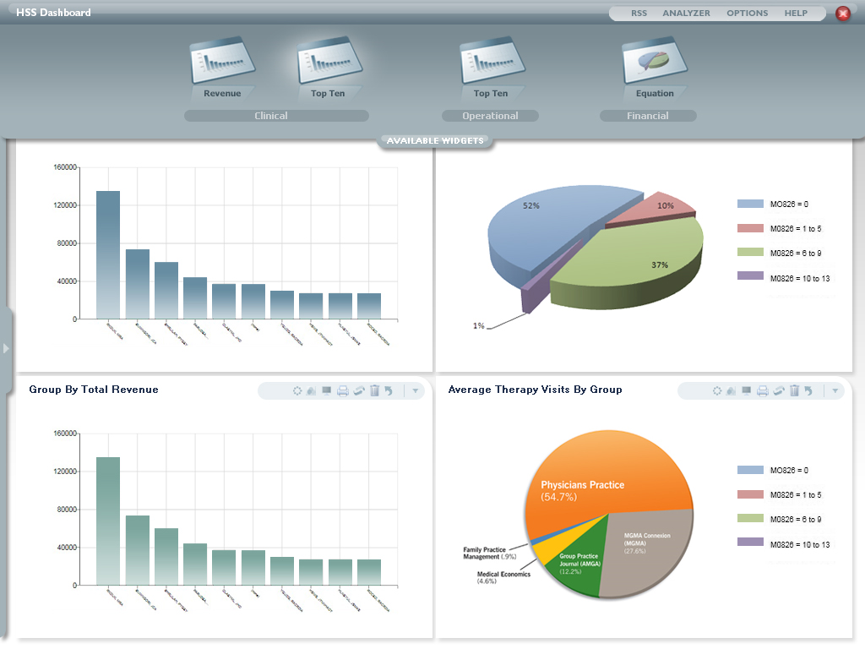Open dropdown arrow in Average Therapy Visits toolbar

(x=835, y=390)
